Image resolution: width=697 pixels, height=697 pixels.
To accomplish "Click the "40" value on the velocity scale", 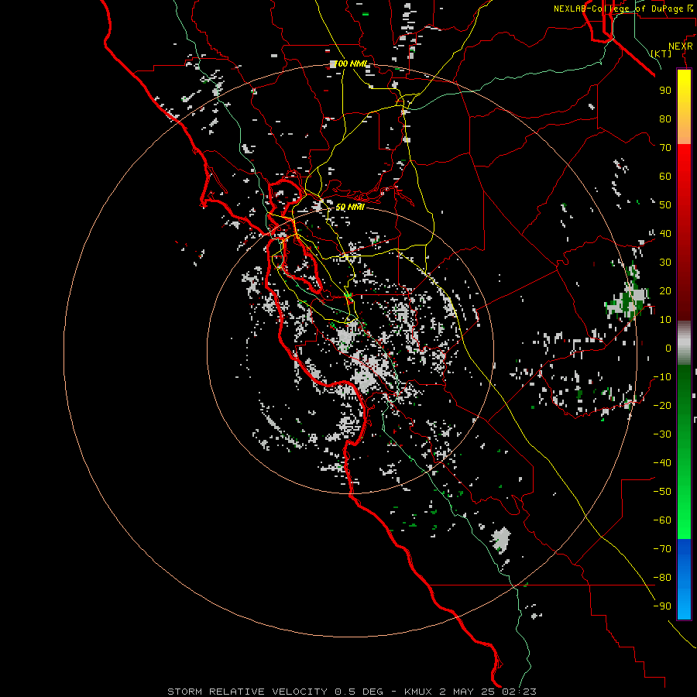I will point(665,233).
